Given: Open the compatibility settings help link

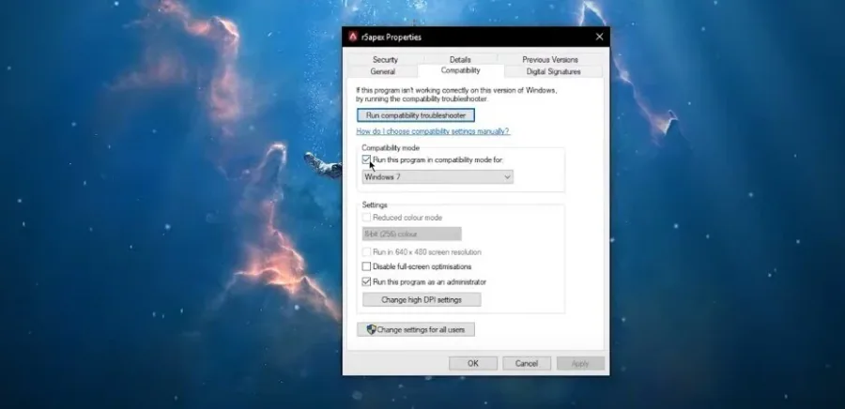Looking at the screenshot, I should pyautogui.click(x=433, y=131).
